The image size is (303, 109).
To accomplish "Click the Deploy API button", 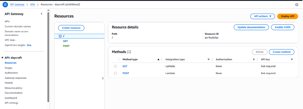I will tap(288, 16).
